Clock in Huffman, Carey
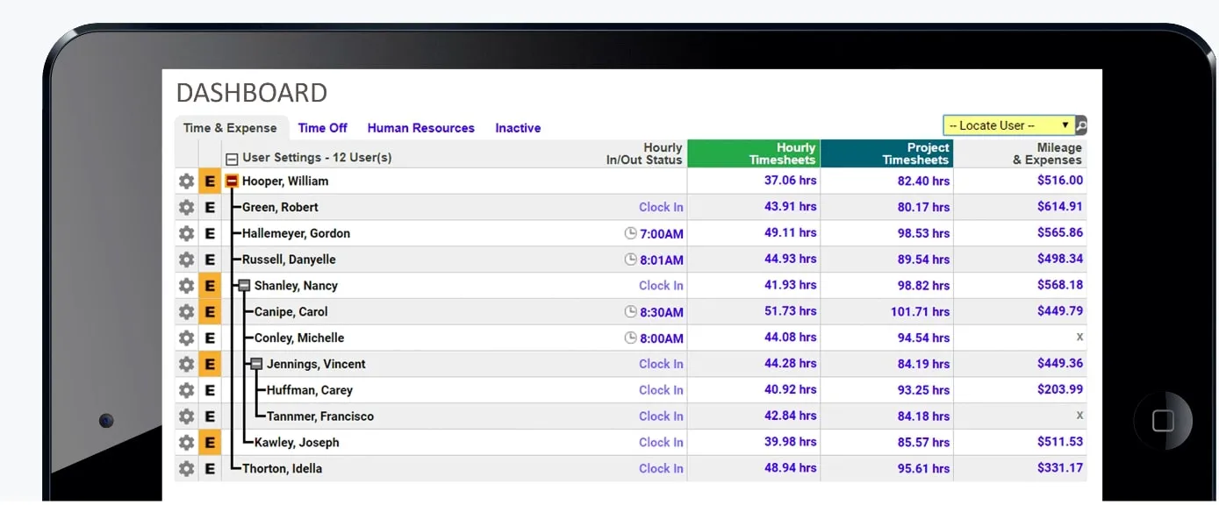Image resolution: width=1219 pixels, height=519 pixels. point(661,390)
